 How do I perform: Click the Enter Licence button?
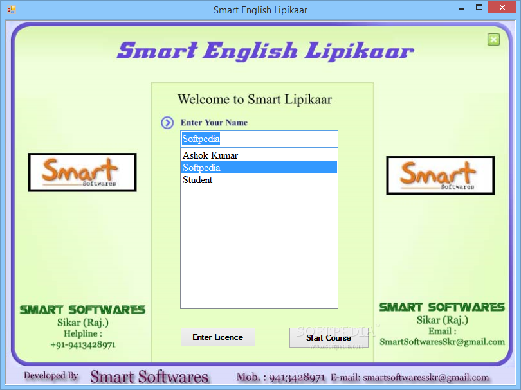(218, 337)
